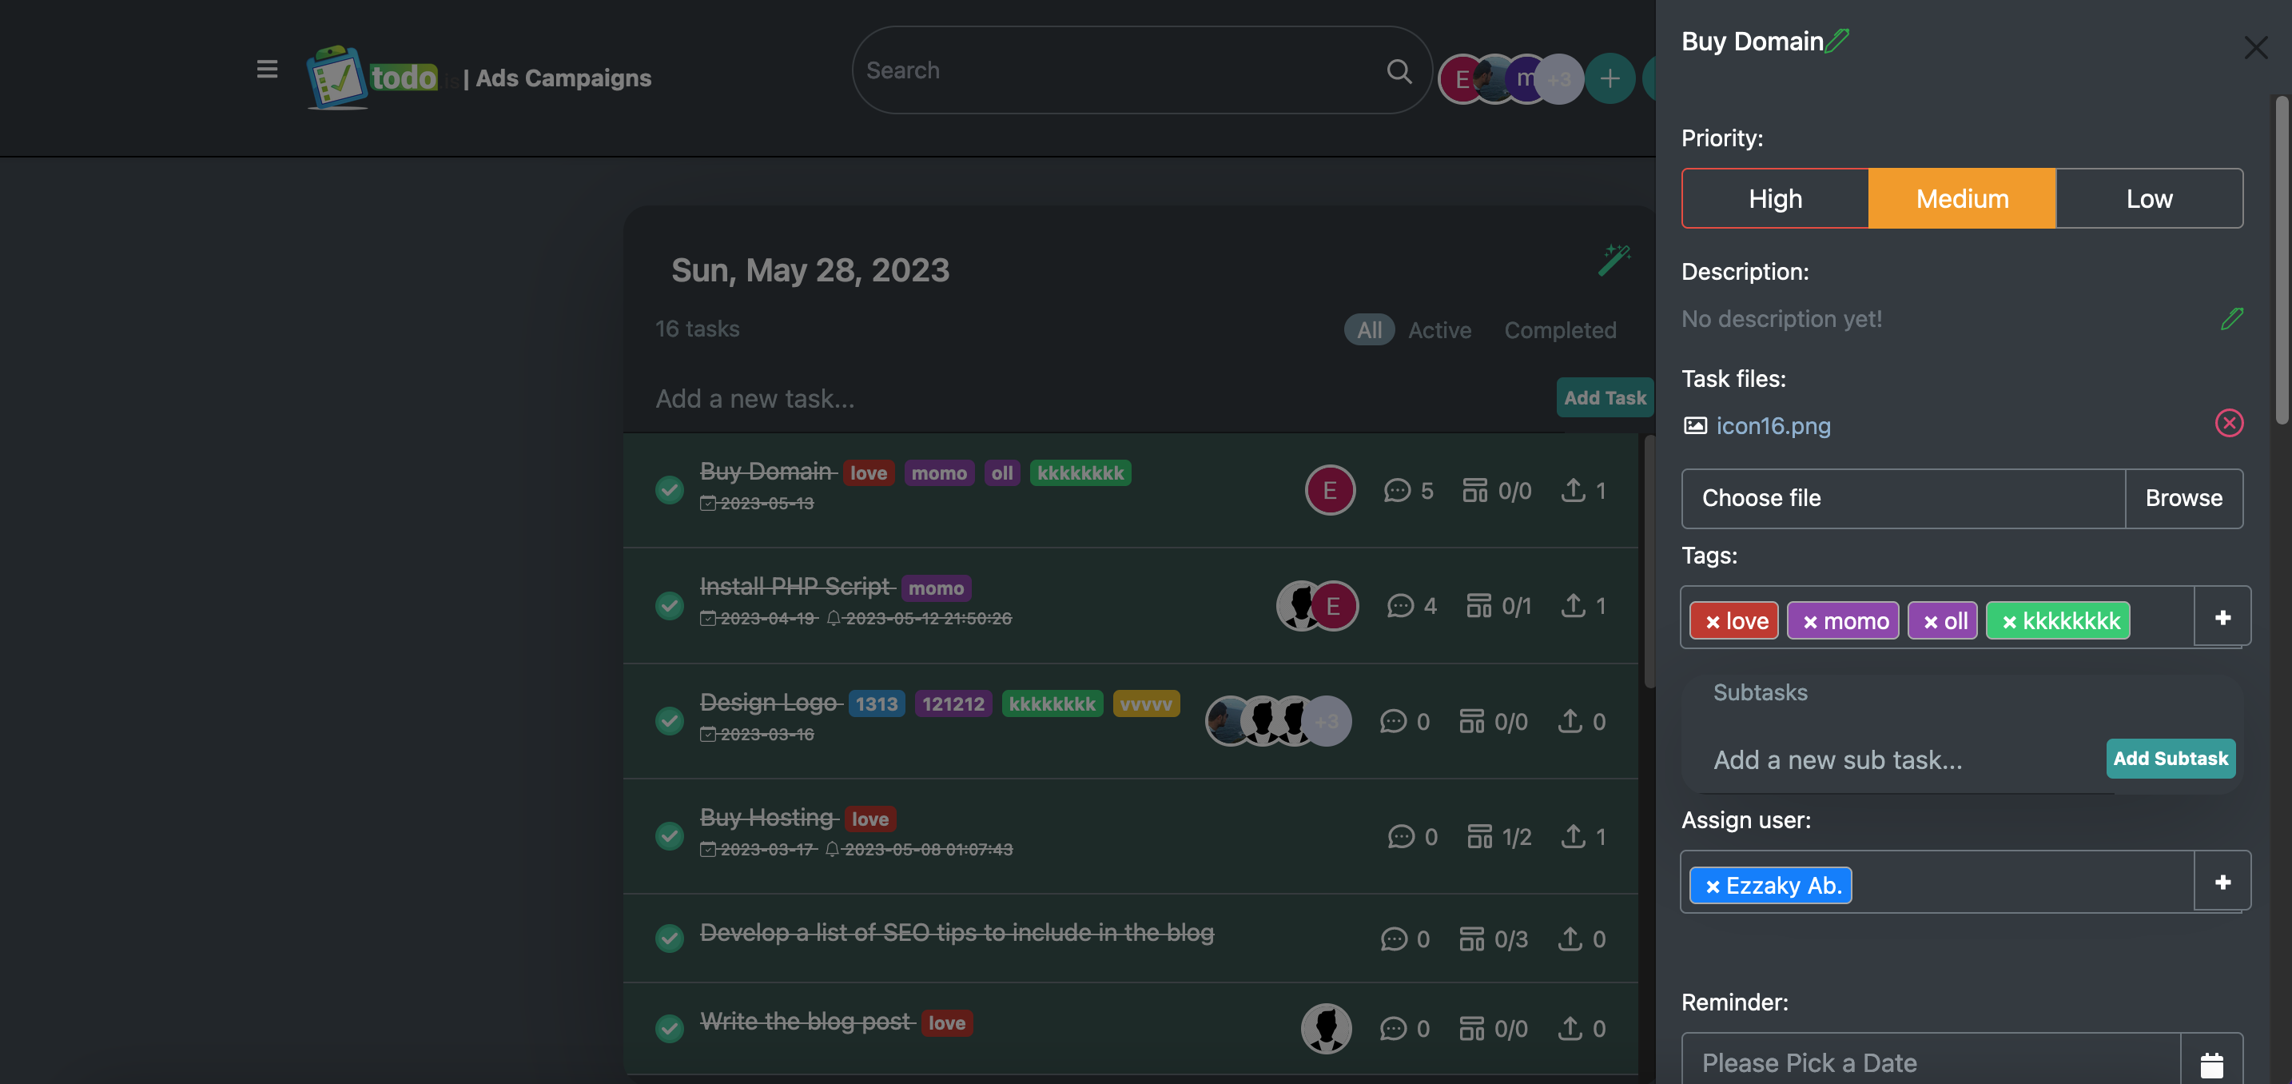Switch to the Active filter tab
This screenshot has height=1084, width=2292.
[x=1439, y=330]
